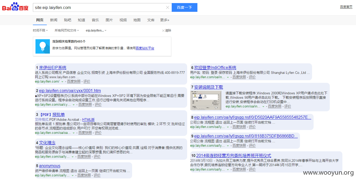Image resolution: width=356 pixels, height=180 pixels.
Task: Click 评价 for 2014级连锁经营 result
Action: click(x=252, y=169)
